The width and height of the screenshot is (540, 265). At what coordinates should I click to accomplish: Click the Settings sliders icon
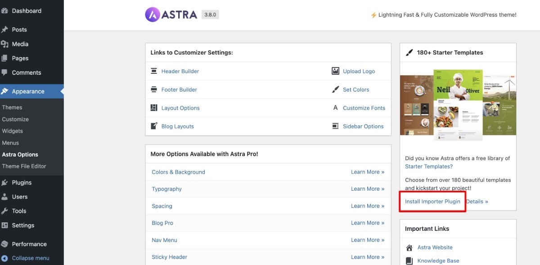[4, 225]
